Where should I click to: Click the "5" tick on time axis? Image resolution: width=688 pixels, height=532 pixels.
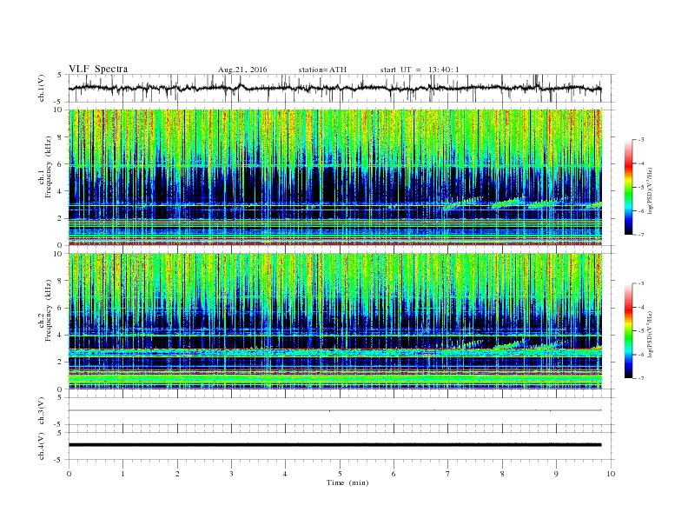point(340,474)
